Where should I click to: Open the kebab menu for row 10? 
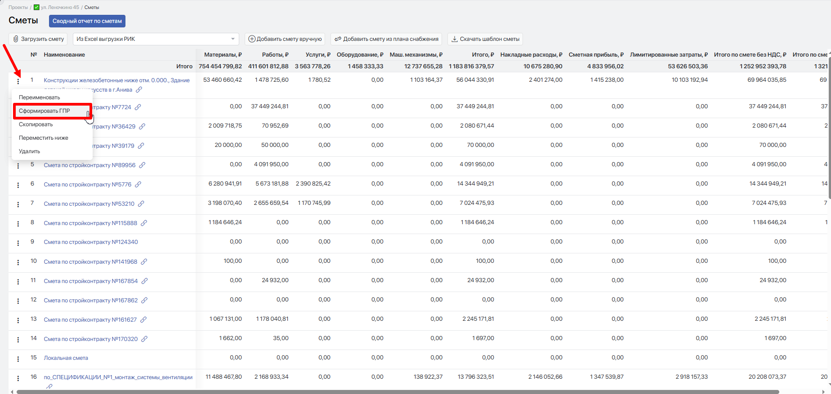point(18,262)
